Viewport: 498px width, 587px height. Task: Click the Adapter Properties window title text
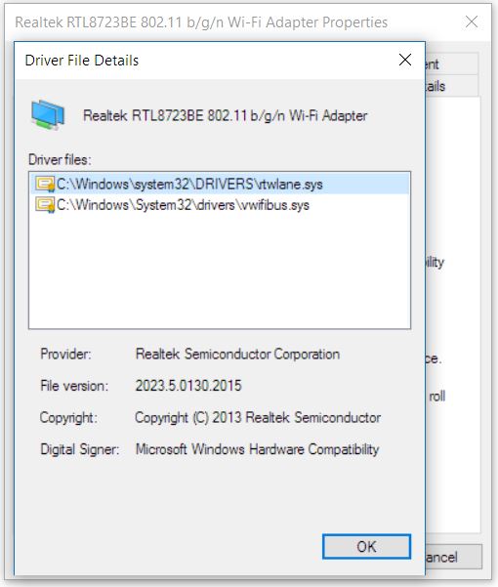pos(201,22)
